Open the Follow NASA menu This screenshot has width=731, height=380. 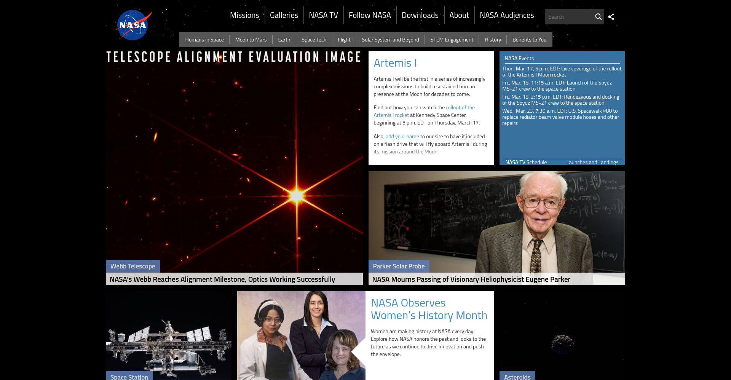pos(370,15)
